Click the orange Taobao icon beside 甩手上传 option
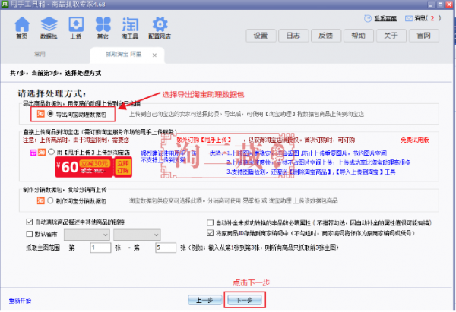The width and height of the screenshot is (456, 312). tap(42, 153)
